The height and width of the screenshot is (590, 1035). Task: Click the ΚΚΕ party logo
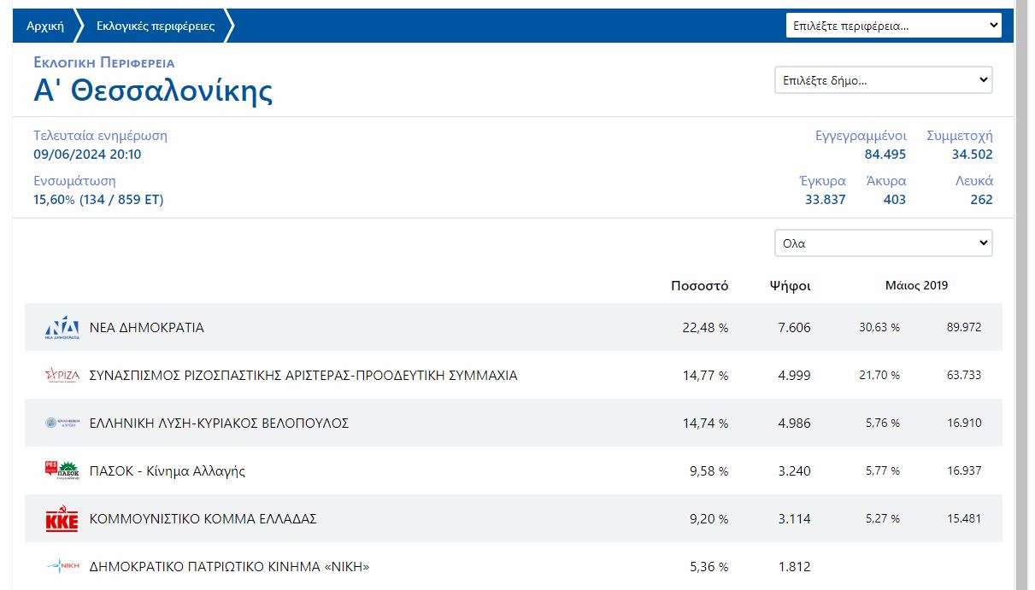click(x=62, y=519)
